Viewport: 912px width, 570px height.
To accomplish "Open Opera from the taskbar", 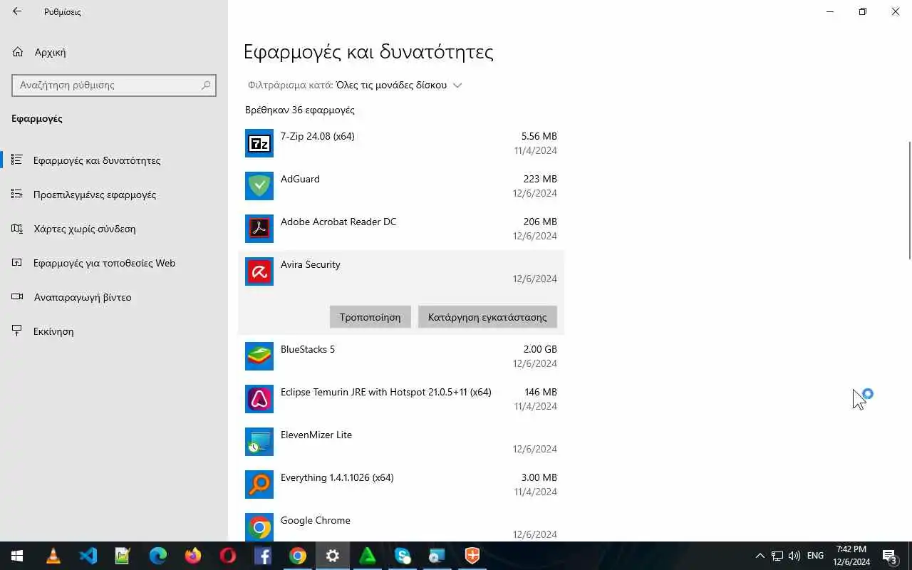I will coord(228,556).
